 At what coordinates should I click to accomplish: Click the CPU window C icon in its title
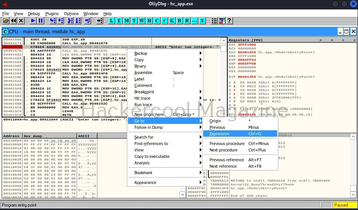[5, 31]
